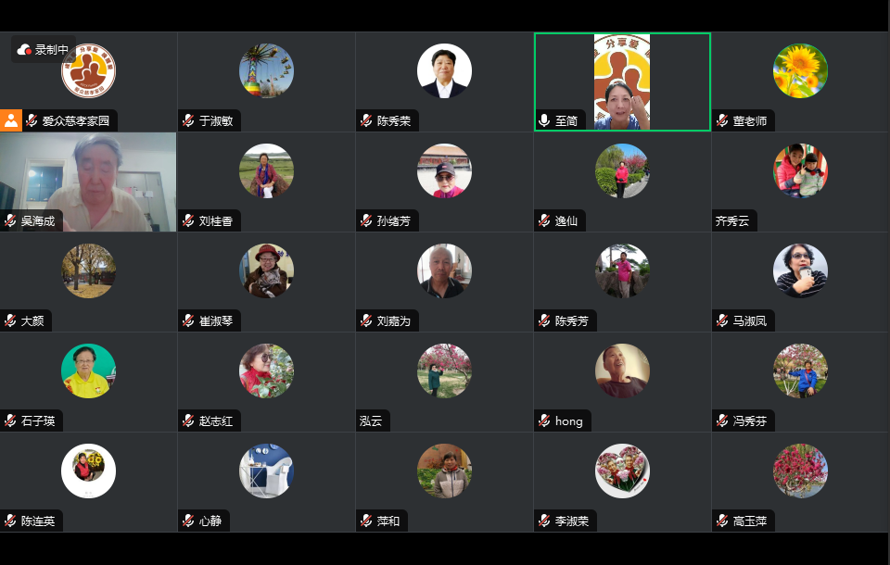Click 崔淑琴's avatar with red hat

coord(266,271)
